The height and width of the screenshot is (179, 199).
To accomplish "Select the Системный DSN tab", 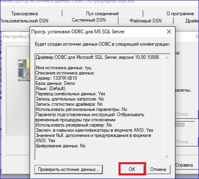I will pos(89,20).
